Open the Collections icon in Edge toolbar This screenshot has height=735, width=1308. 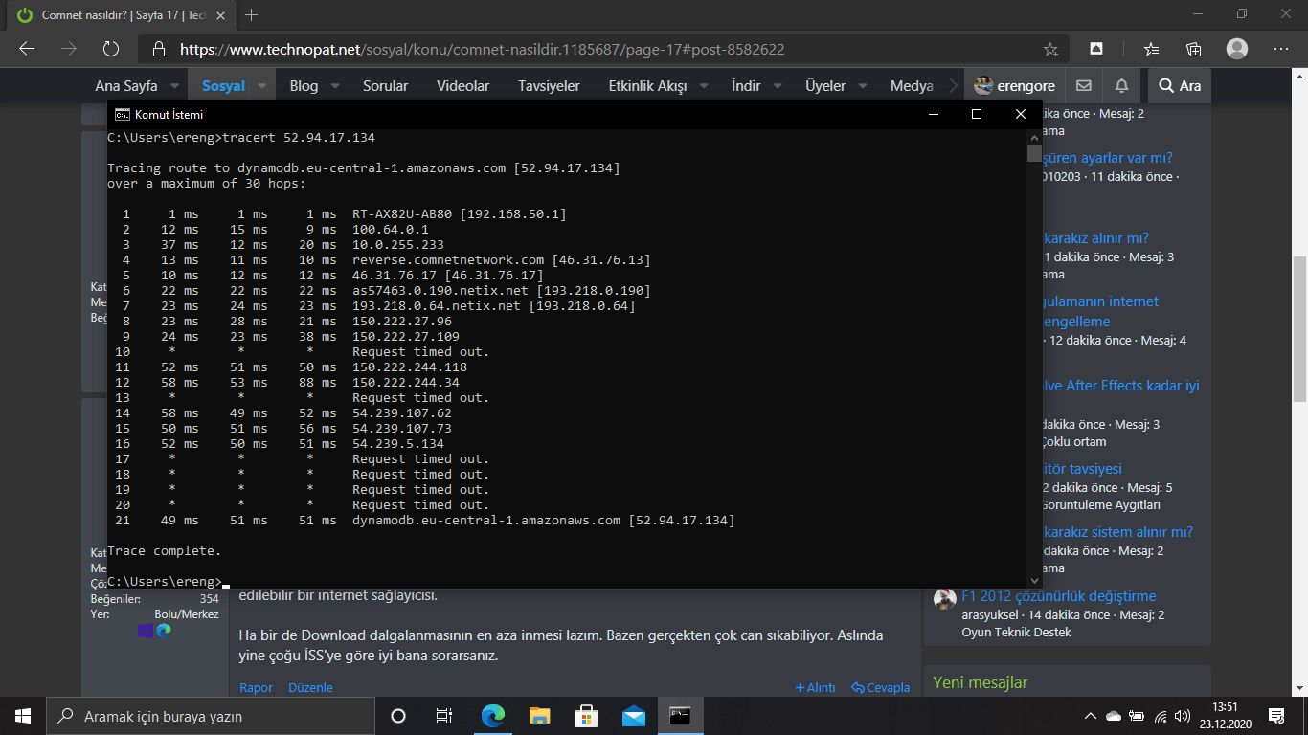coord(1193,49)
